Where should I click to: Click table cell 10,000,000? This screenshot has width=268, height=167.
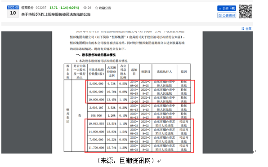coord(96,100)
